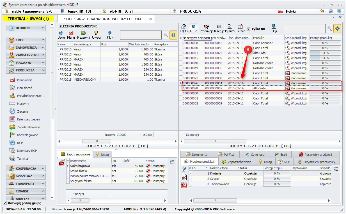Open Kontrola jakości from the sidebar

(28, 135)
